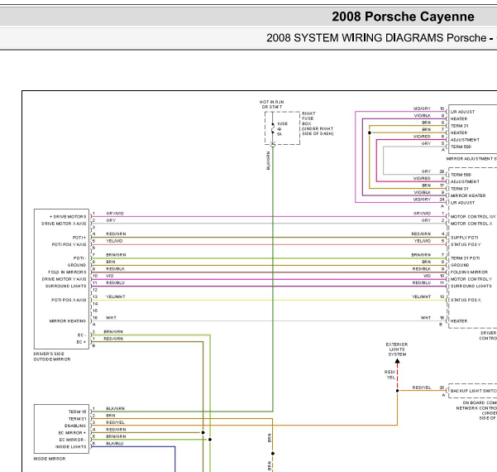Viewport: 497px width, 472px height.
Task: Click "YEL/WHT" label beside POTI POS X AXIS
Action: (116, 296)
